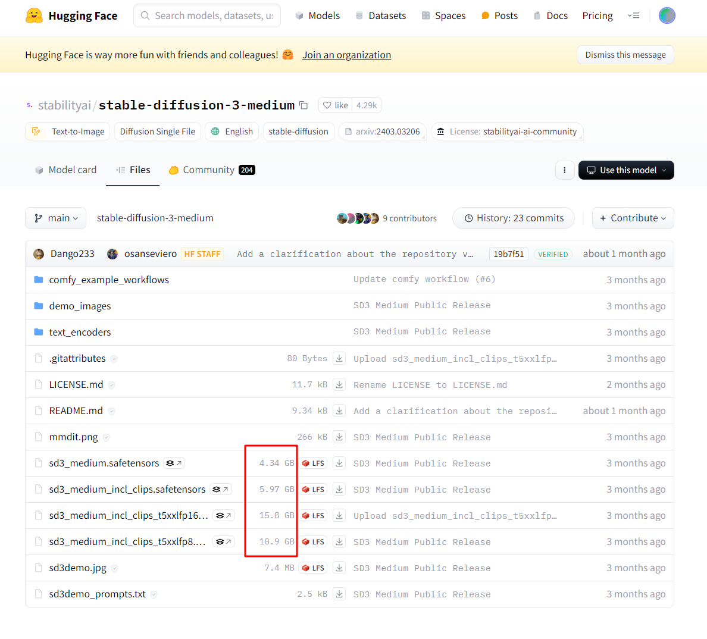Click the 4.29k likes count
The width and height of the screenshot is (707, 639).
click(x=367, y=105)
